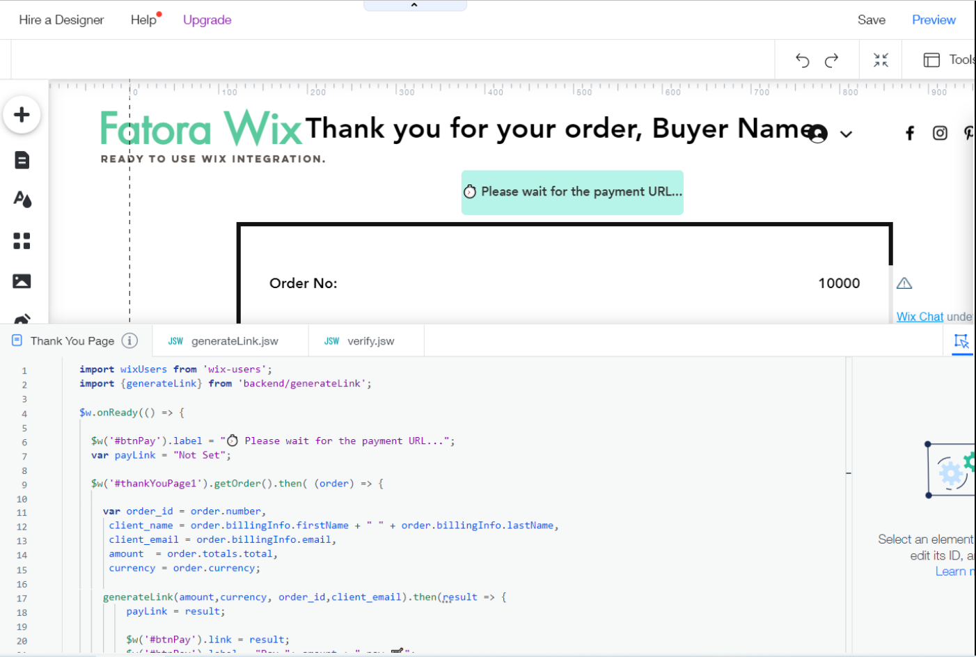Click the code line with var payLink
976x657 pixels.
(161, 455)
